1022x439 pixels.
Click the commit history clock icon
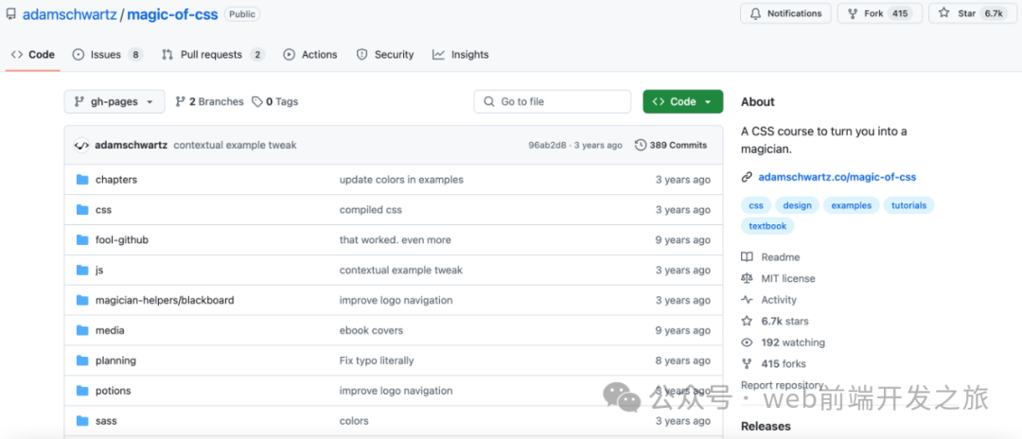[x=641, y=145]
